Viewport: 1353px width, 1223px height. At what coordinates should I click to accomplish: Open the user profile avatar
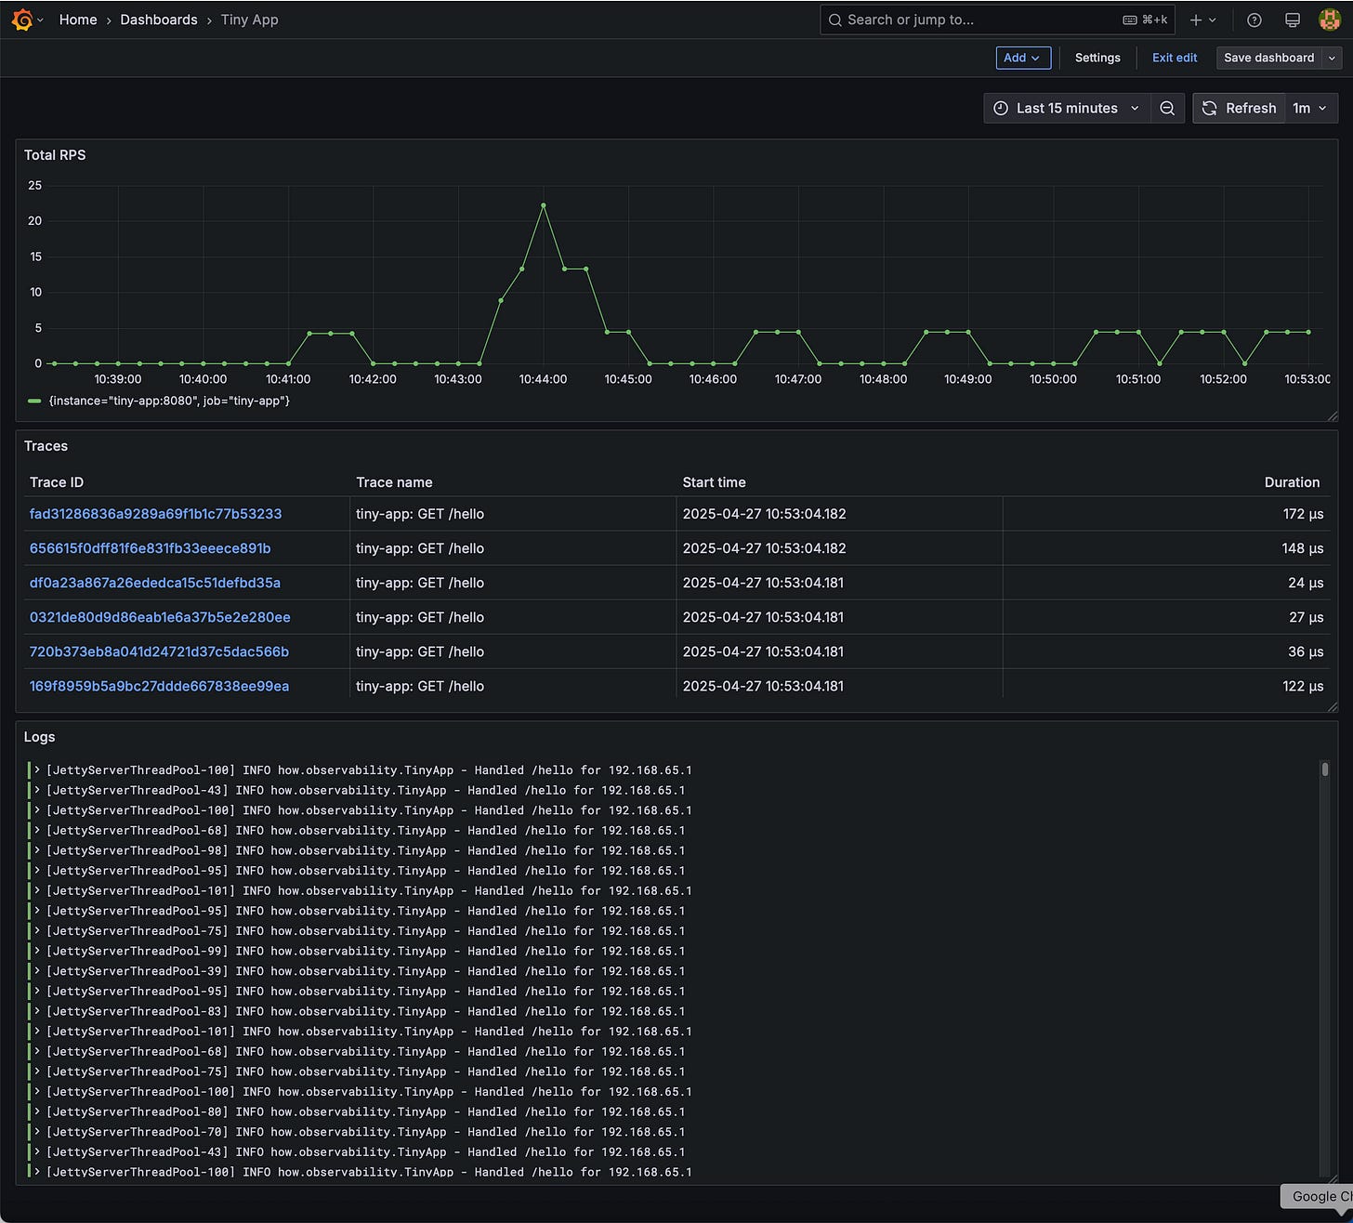pyautogui.click(x=1330, y=20)
